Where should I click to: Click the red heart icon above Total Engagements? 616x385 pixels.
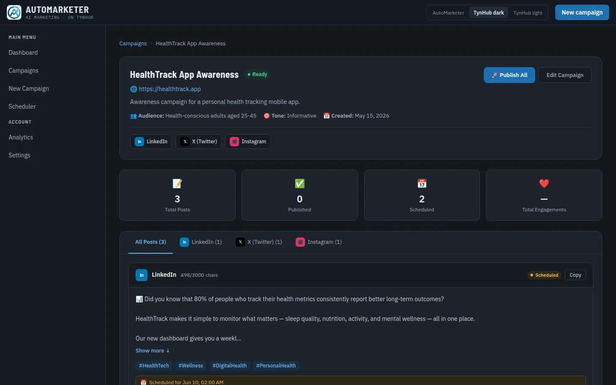pyautogui.click(x=544, y=184)
